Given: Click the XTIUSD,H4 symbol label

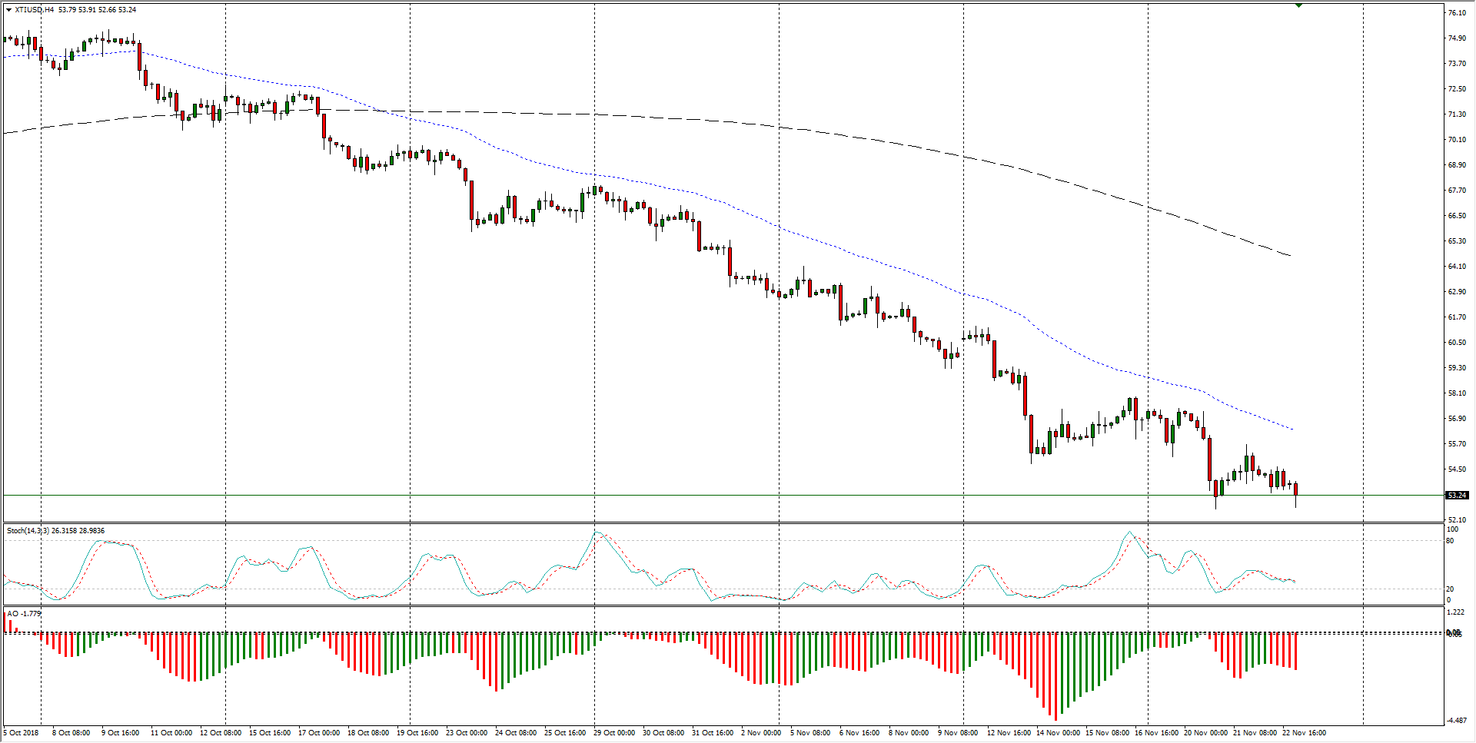Looking at the screenshot, I should coord(35,10).
